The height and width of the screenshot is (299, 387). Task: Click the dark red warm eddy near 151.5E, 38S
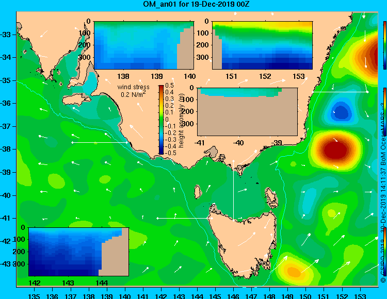pyautogui.click(x=336, y=149)
